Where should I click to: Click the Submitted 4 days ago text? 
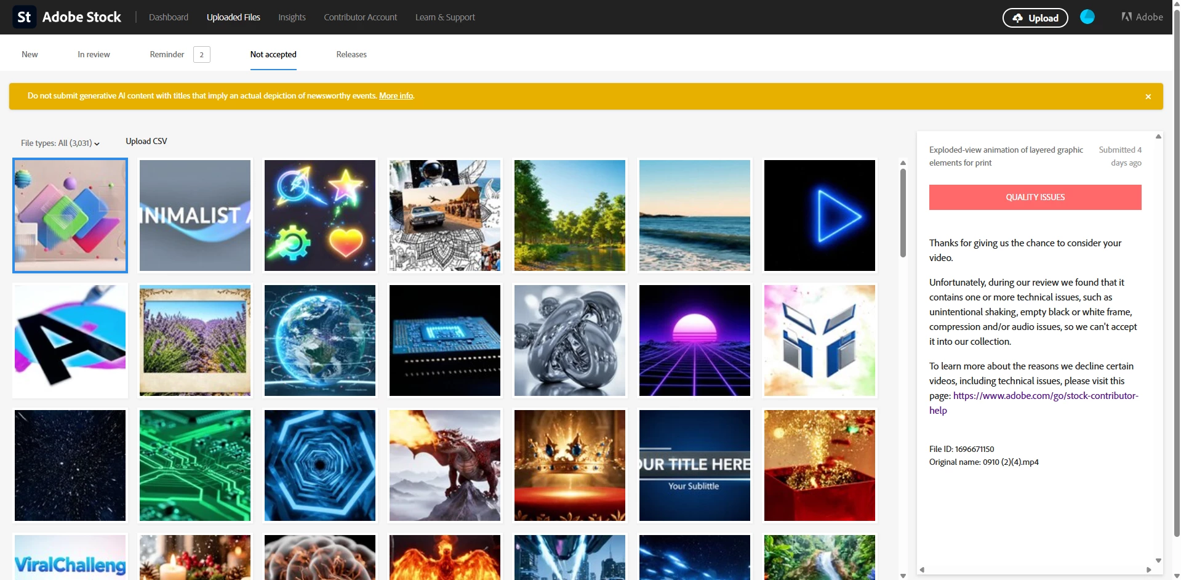(x=1120, y=156)
